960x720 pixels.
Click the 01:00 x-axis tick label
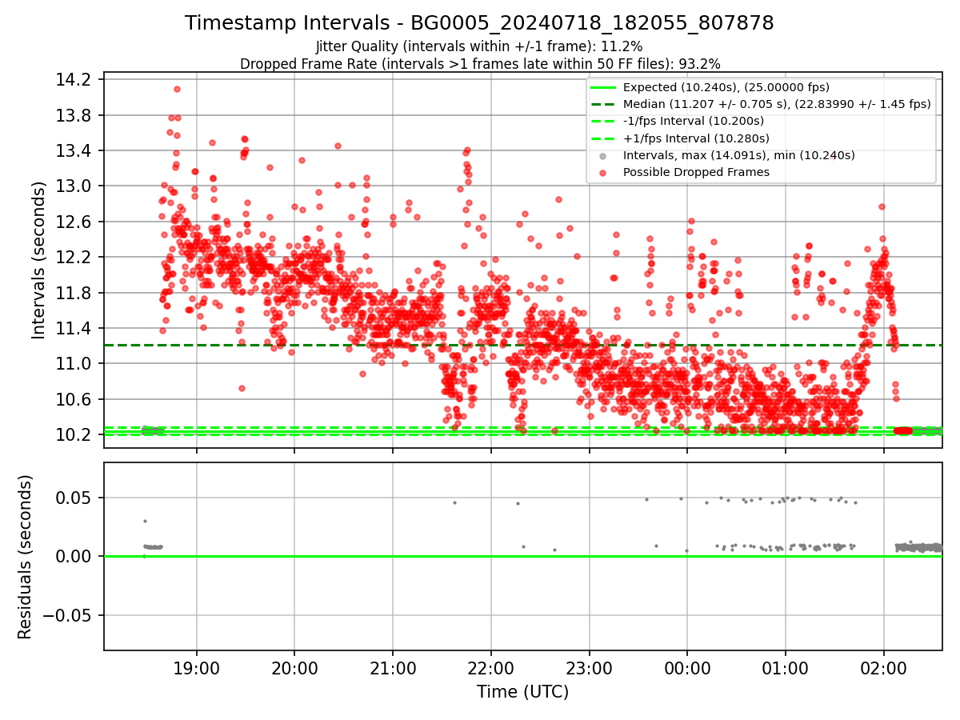[786, 669]
